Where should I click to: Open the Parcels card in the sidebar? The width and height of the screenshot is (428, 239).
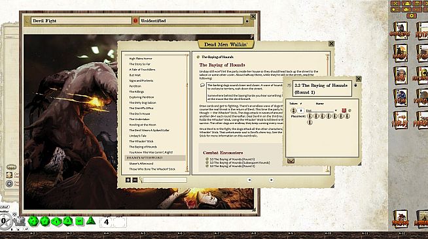(421, 120)
